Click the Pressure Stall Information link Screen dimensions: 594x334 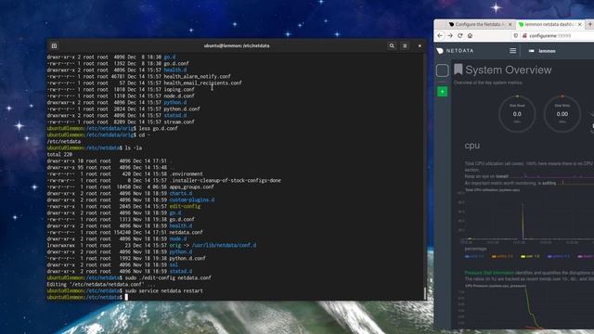(x=489, y=273)
